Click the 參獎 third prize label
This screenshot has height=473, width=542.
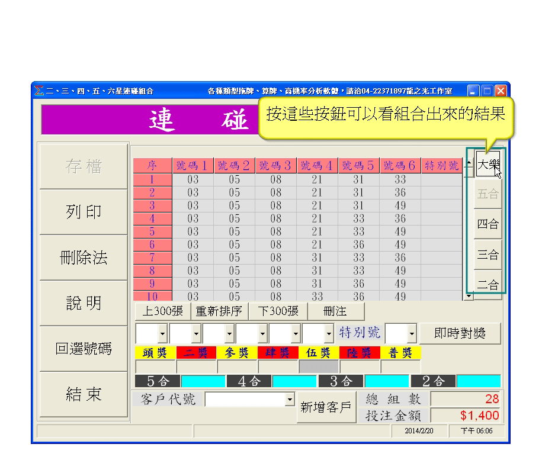tap(237, 353)
